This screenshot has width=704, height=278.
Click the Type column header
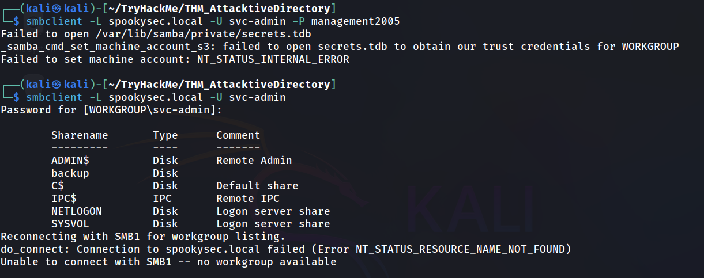165,135
